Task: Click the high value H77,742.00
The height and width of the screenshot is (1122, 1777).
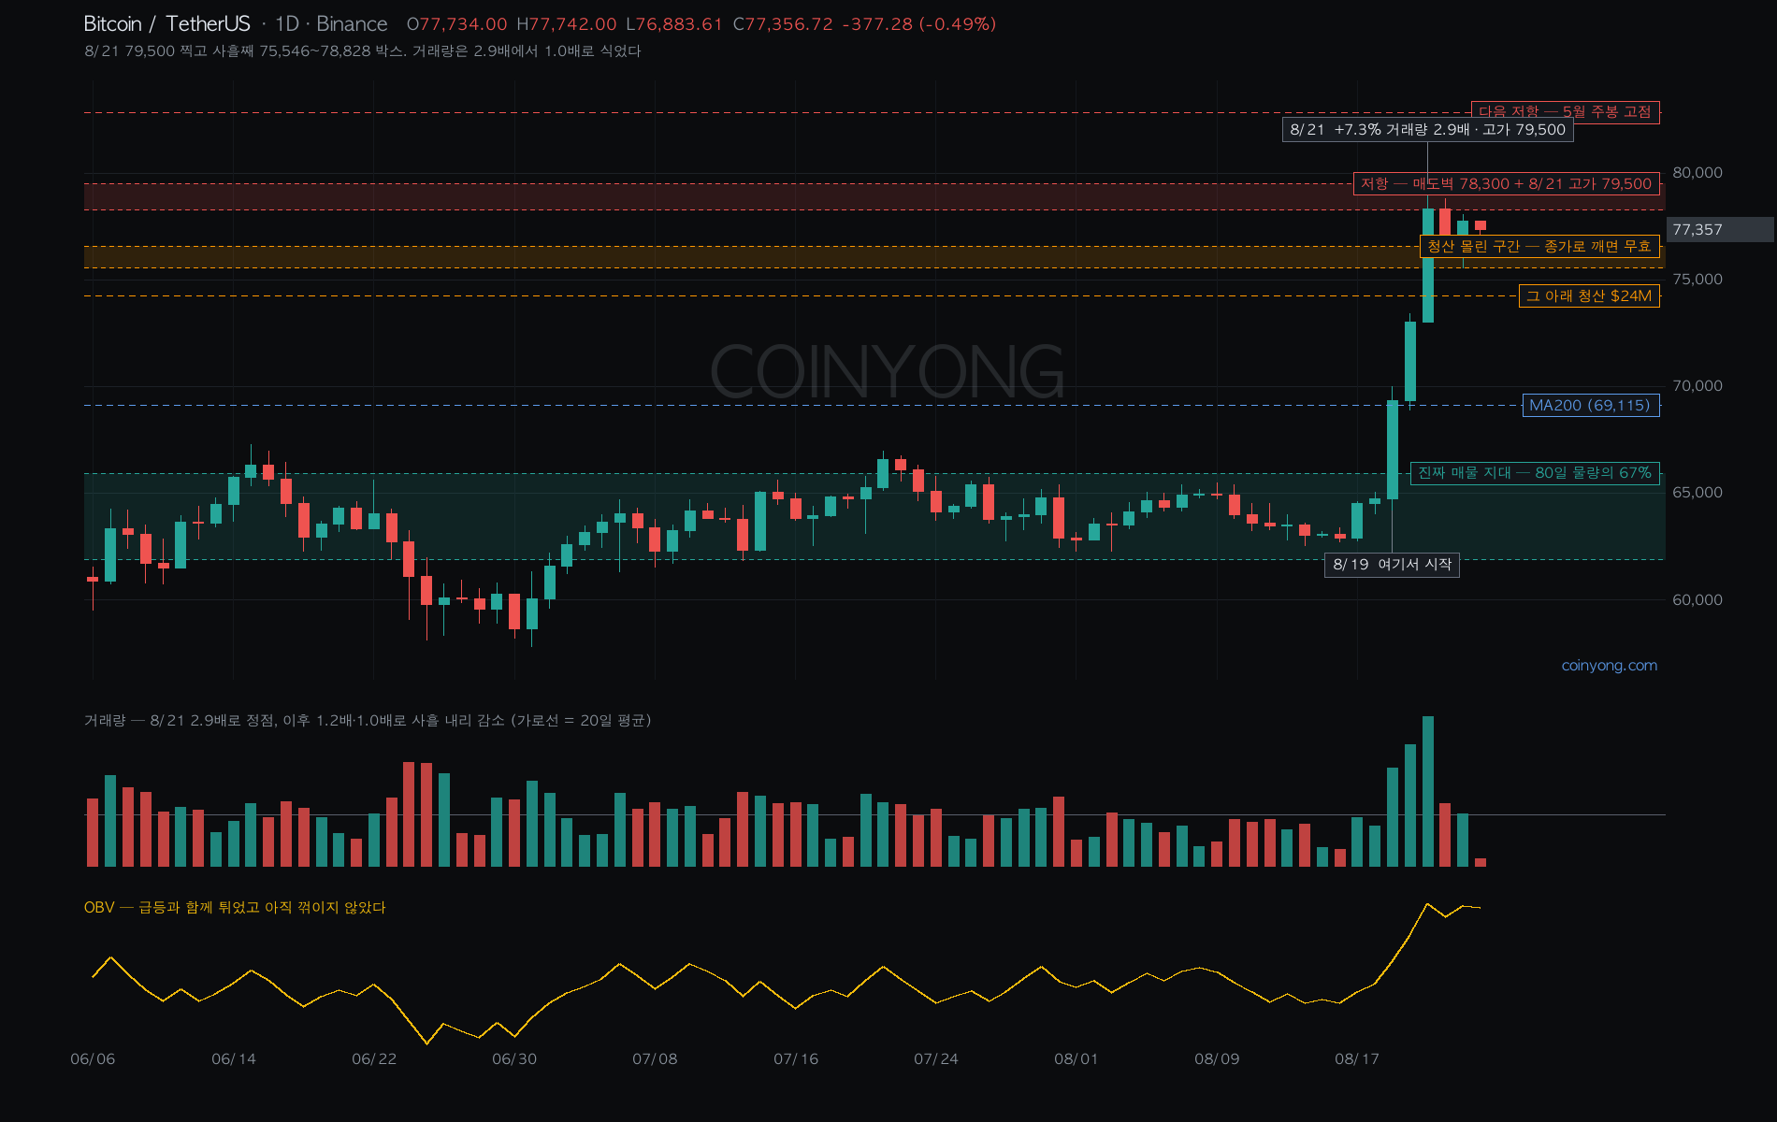Action: [567, 24]
